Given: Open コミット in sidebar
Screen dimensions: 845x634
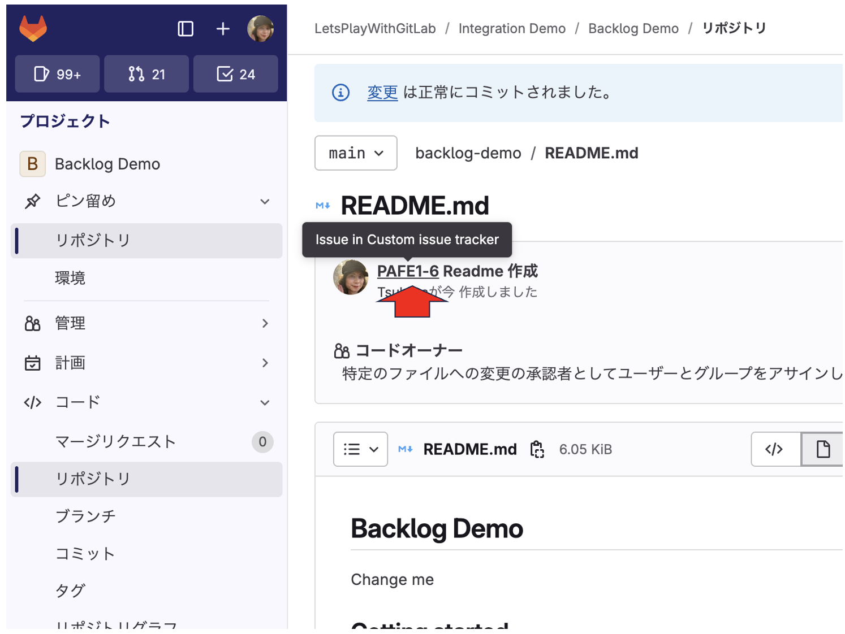Looking at the screenshot, I should coord(85,553).
